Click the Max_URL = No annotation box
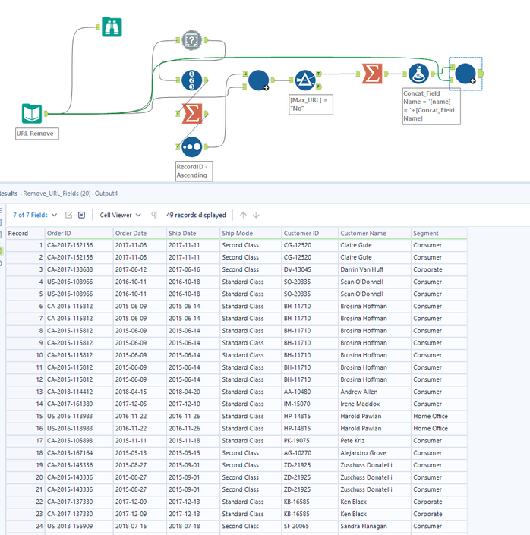This screenshot has height=535, width=530. click(311, 105)
